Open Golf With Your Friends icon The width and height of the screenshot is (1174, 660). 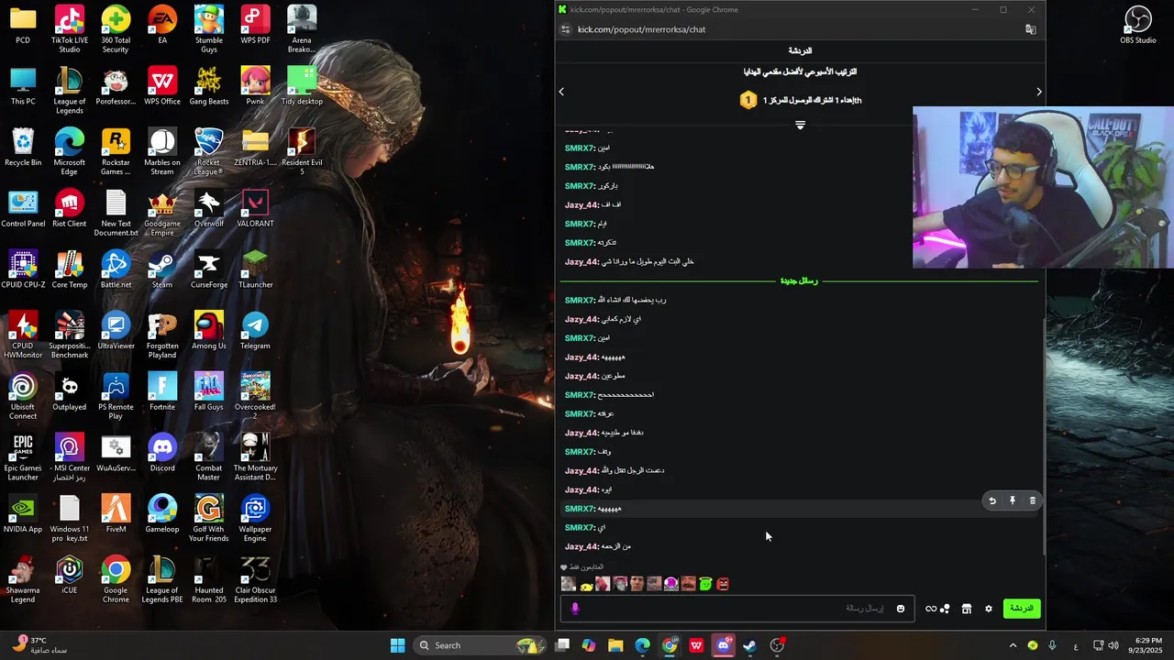tap(209, 519)
